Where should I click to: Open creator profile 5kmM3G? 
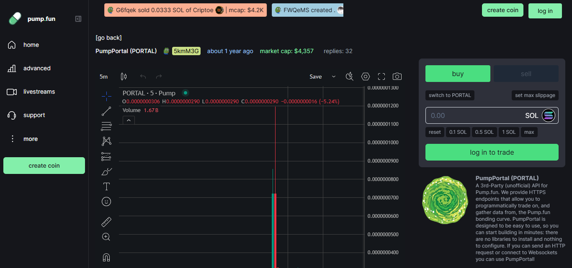click(x=186, y=51)
